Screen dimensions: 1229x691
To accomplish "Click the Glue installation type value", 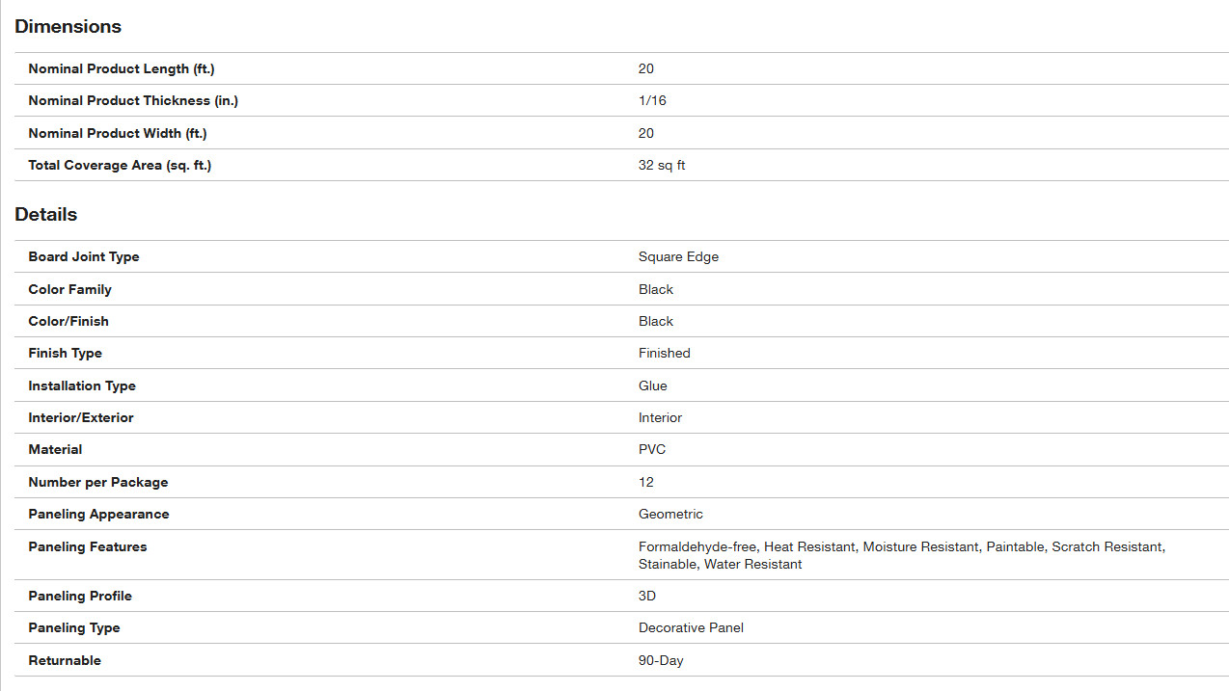I will point(653,385).
